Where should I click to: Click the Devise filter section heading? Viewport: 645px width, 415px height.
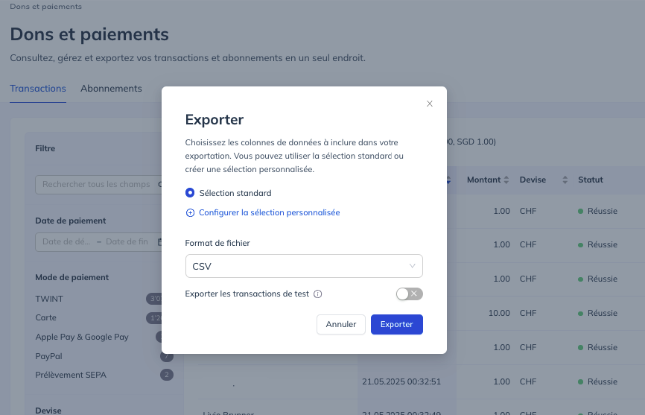coord(48,411)
